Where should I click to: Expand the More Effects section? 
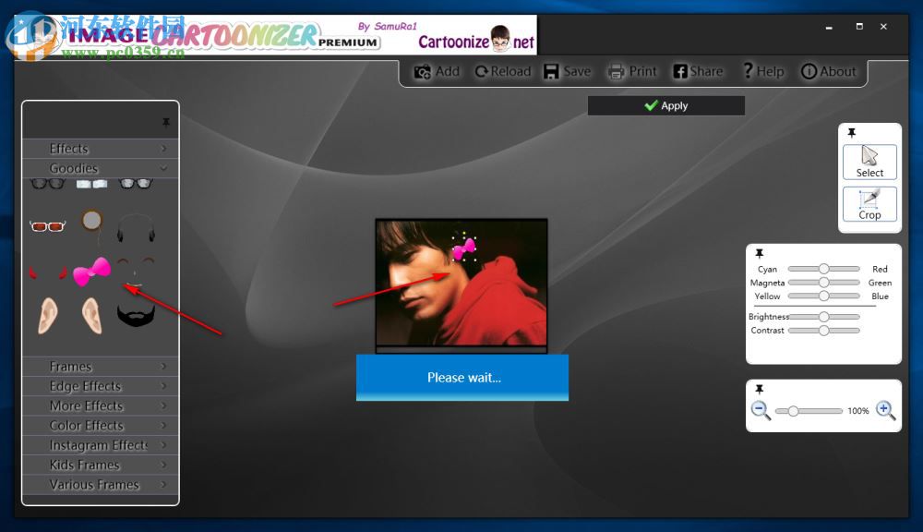click(x=100, y=405)
